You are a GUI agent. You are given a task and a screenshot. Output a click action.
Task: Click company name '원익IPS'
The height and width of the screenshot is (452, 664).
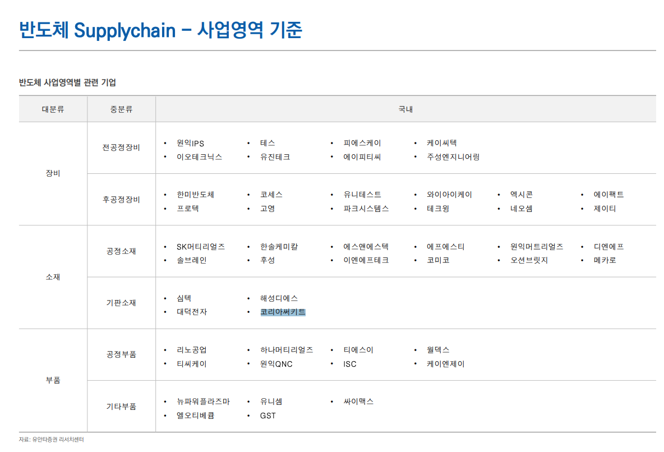click(190, 143)
